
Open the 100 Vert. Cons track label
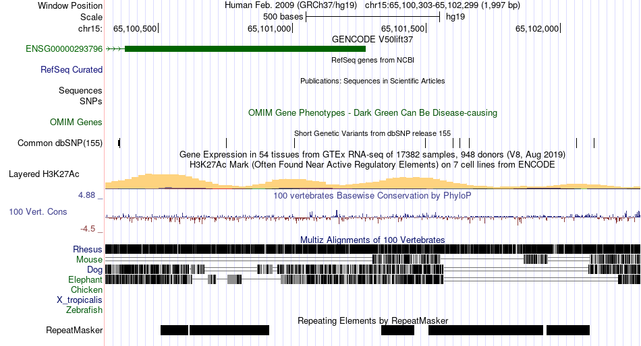tap(38, 212)
